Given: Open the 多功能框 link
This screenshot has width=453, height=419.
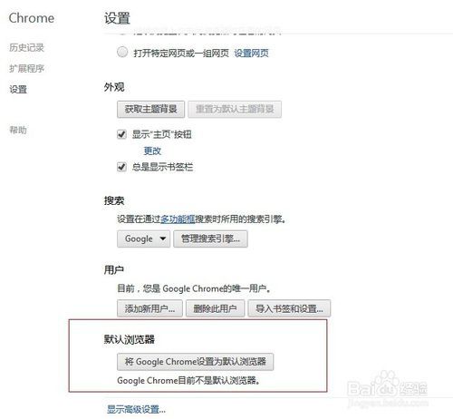Looking at the screenshot, I should pos(178,219).
